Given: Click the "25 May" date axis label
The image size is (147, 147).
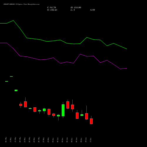Looking at the screenshot, I should pos(34,140).
